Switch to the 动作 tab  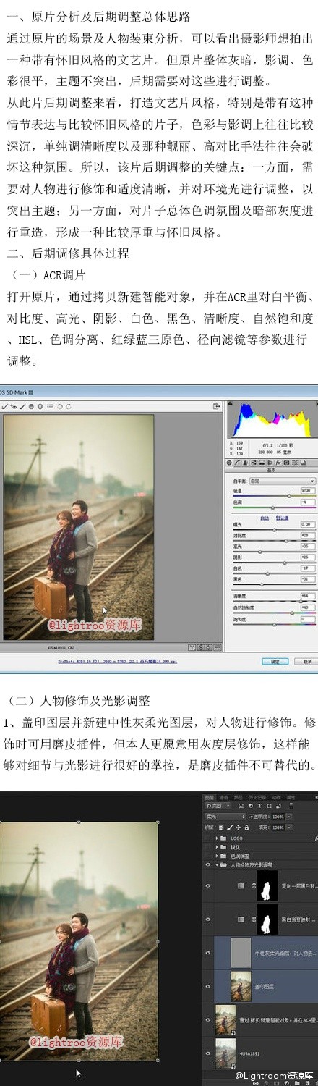pyautogui.click(x=276, y=797)
